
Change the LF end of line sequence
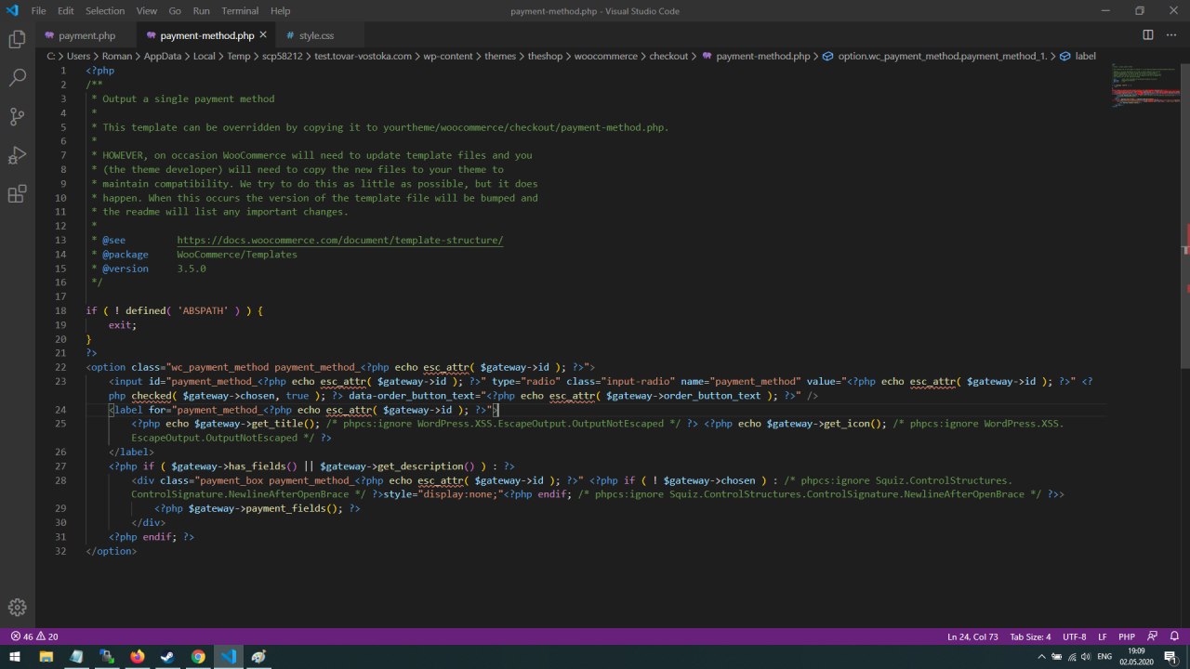pyautogui.click(x=1102, y=636)
